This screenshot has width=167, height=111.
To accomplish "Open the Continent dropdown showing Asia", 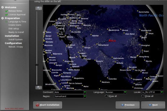I will click(x=70, y=92).
